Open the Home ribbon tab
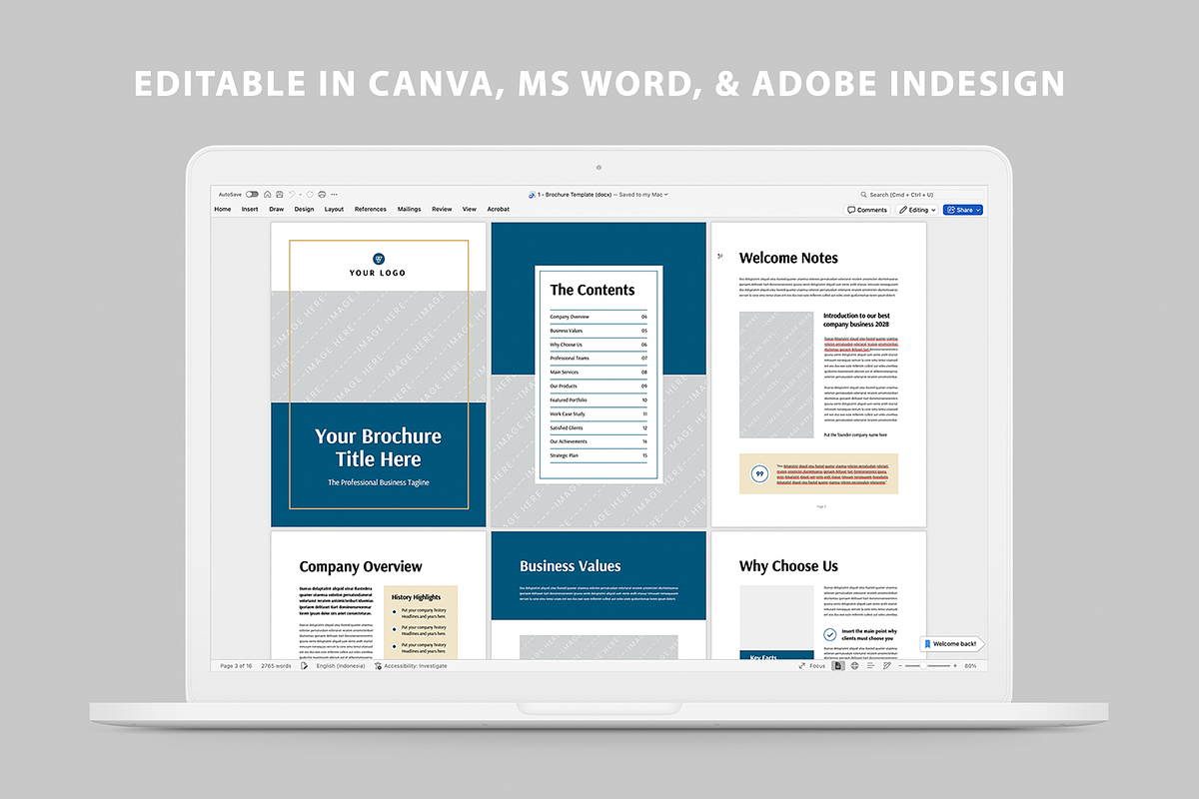 tap(223, 210)
